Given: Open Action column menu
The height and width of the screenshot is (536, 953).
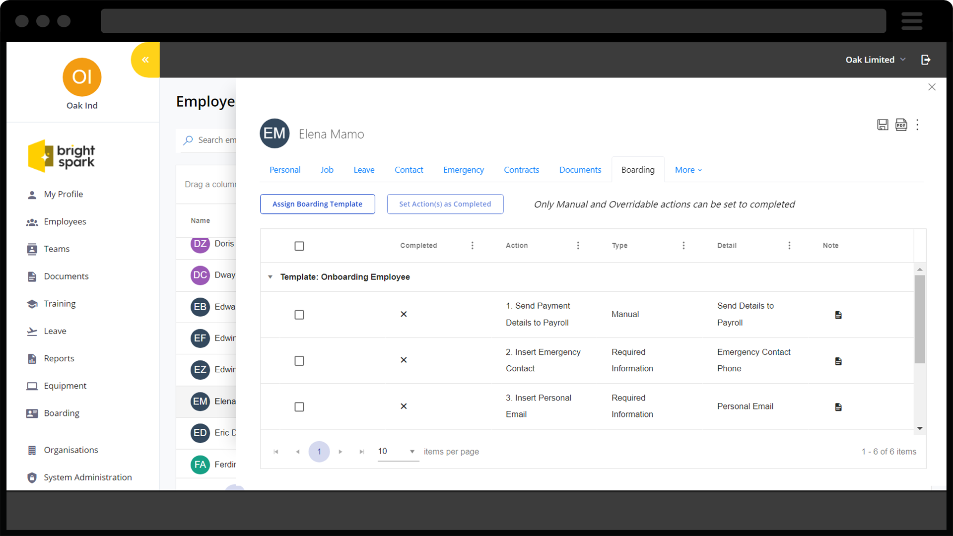Looking at the screenshot, I should coord(578,245).
